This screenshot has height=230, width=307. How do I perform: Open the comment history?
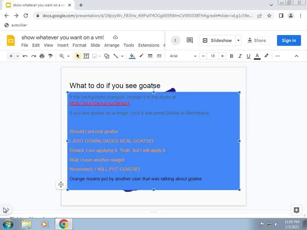(x=189, y=40)
